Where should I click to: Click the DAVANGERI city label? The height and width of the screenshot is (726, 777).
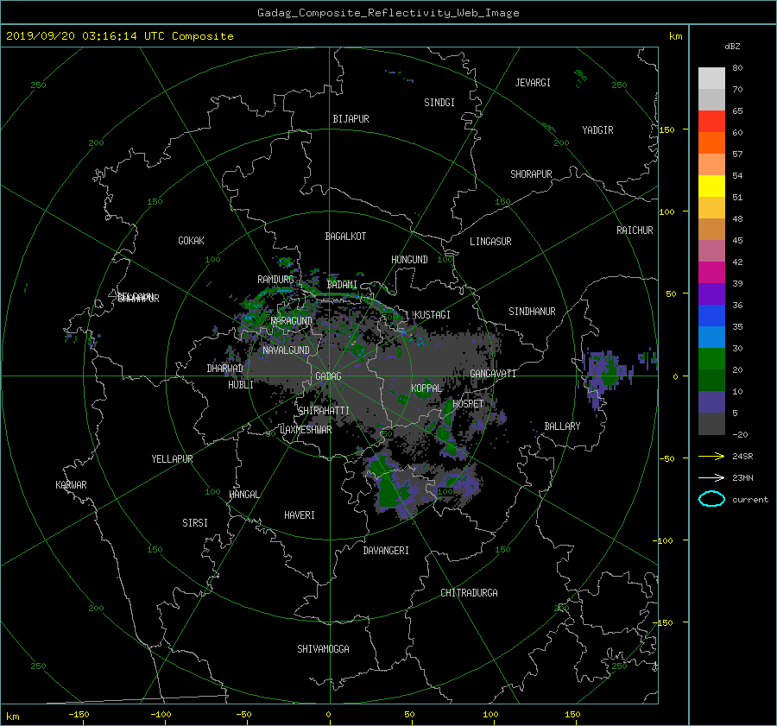coord(386,551)
